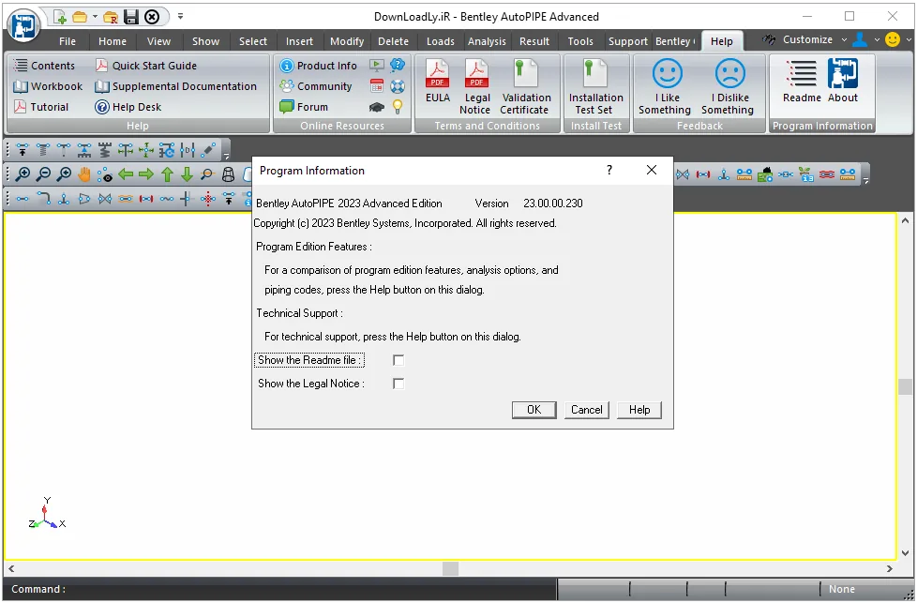Click the green up arrow view tool
Image resolution: width=917 pixels, height=603 pixels.
pos(167,174)
